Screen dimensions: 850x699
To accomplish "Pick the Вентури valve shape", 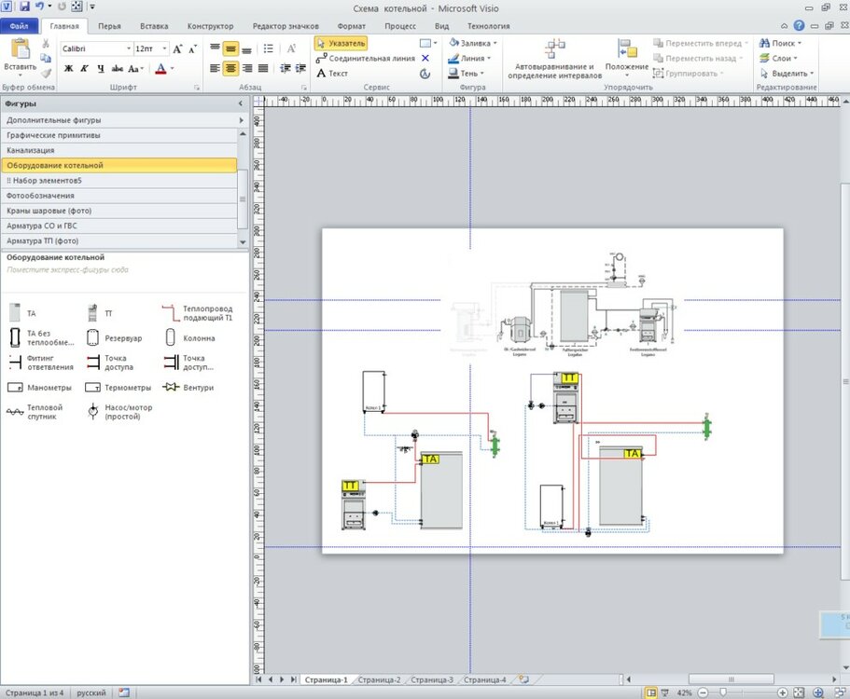I will 188,387.
